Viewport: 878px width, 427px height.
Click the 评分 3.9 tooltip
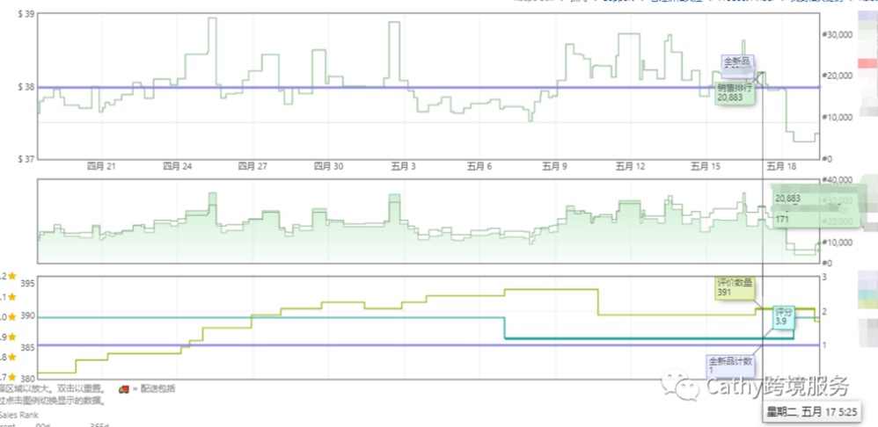click(x=784, y=317)
